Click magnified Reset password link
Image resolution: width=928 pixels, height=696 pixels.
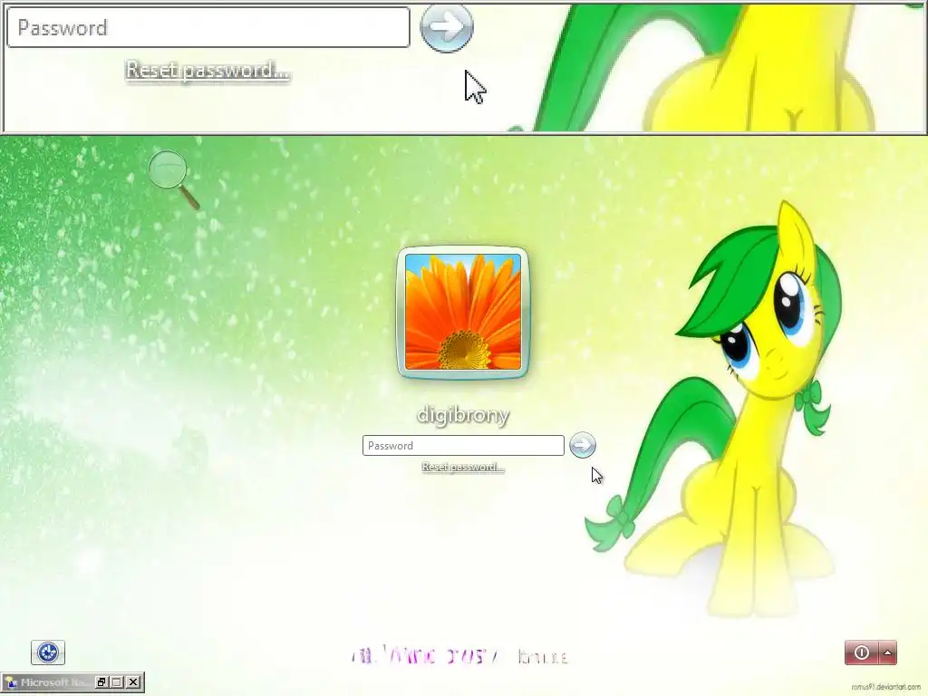[208, 70]
